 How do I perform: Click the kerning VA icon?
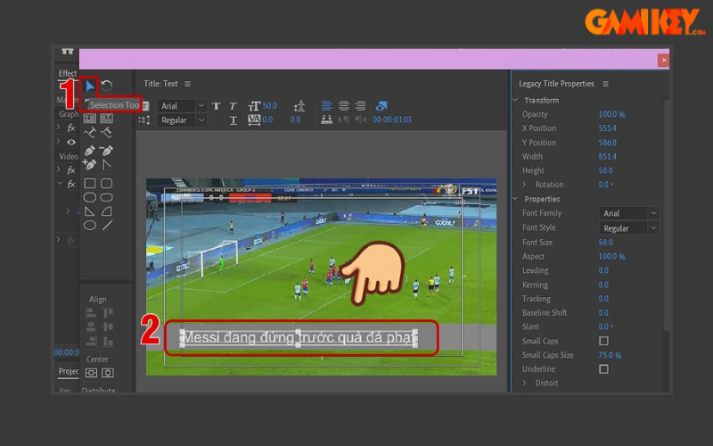click(254, 120)
